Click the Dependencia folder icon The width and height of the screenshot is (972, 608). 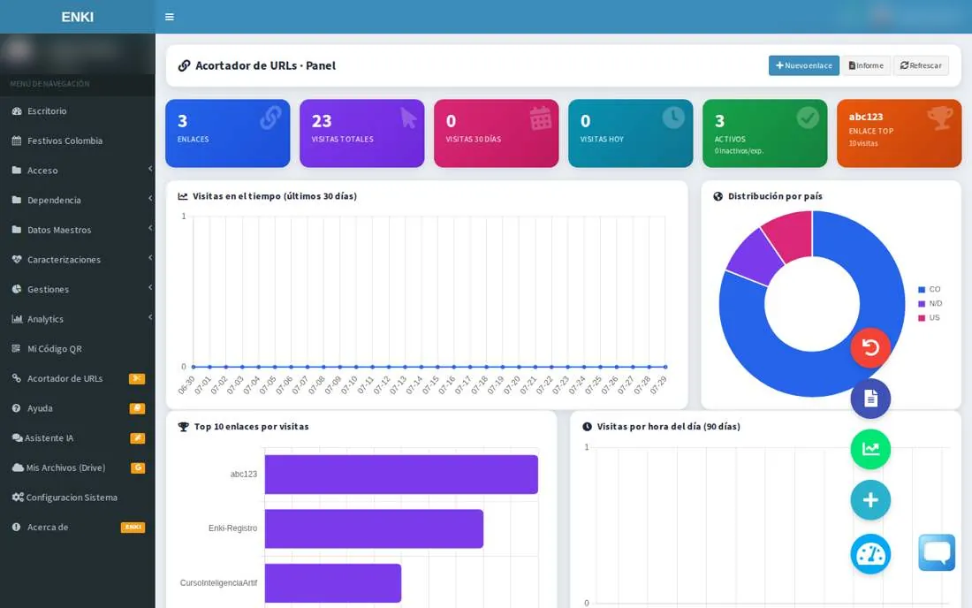point(17,200)
